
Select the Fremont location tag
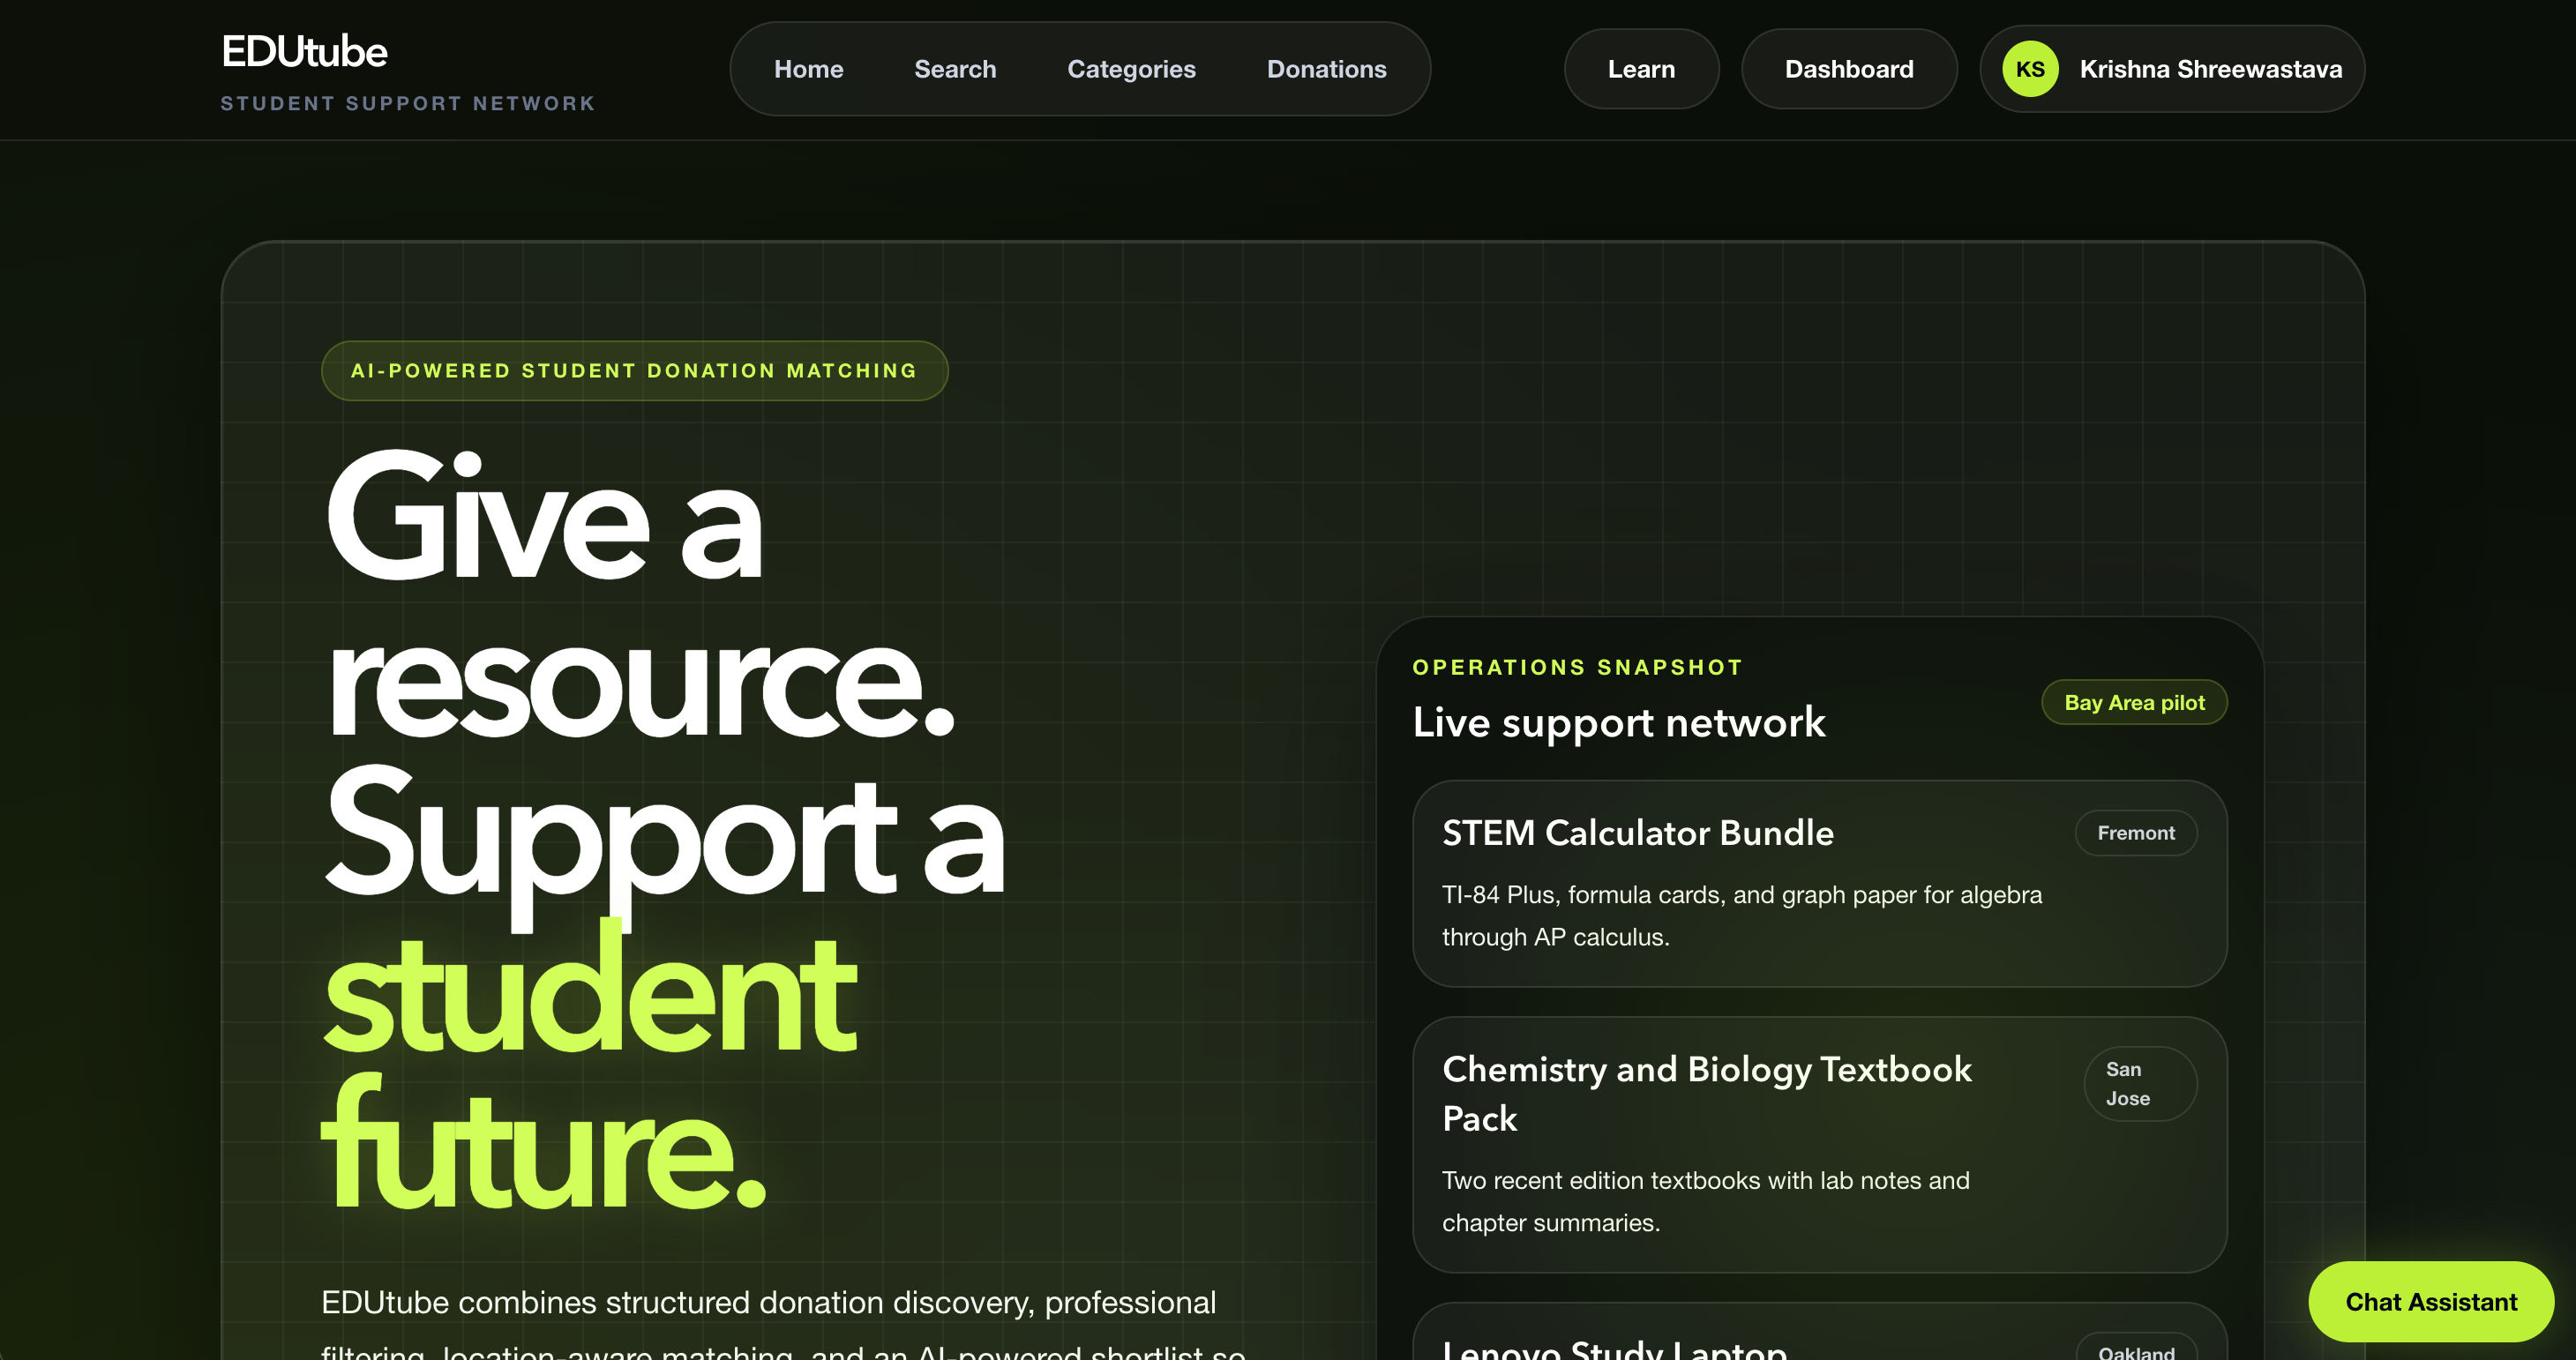click(2135, 832)
